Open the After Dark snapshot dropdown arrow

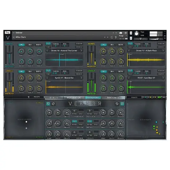click(14, 37)
